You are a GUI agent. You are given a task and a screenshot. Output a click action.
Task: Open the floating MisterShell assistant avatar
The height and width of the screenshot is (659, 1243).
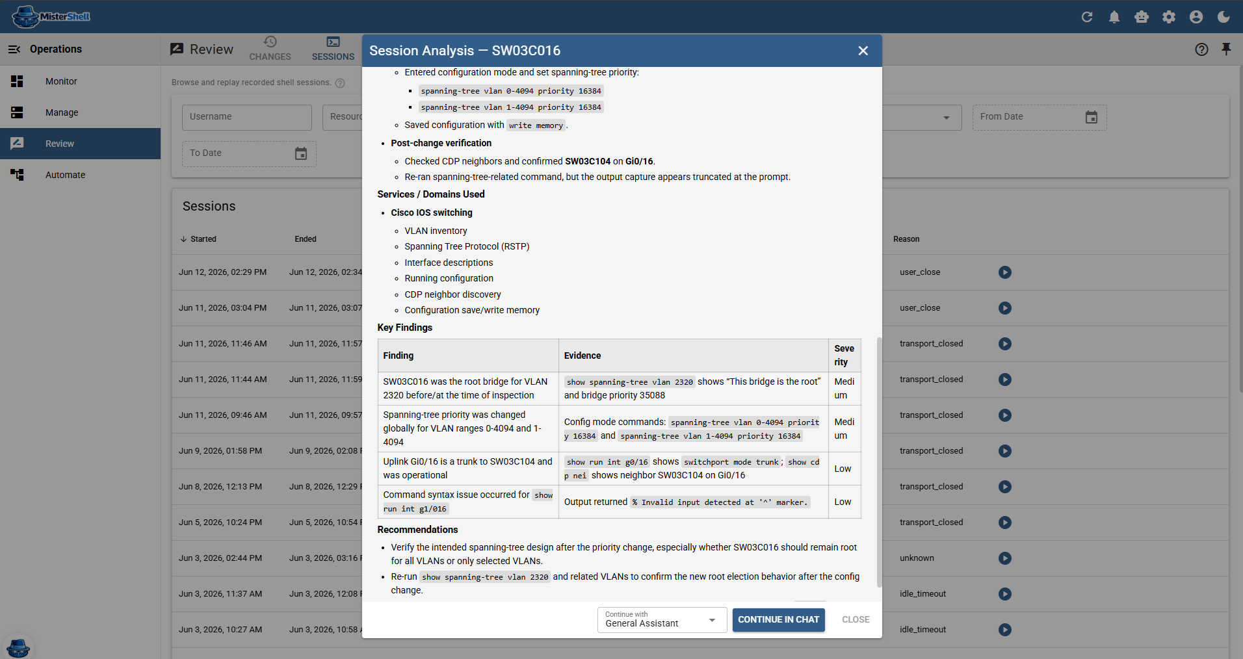tap(18, 647)
